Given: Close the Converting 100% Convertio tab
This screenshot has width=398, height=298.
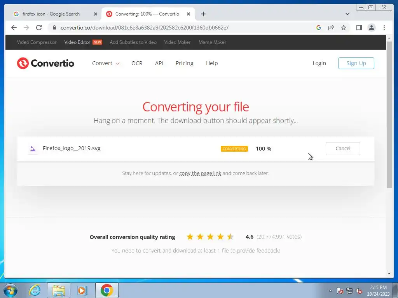Looking at the screenshot, I should (189, 14).
